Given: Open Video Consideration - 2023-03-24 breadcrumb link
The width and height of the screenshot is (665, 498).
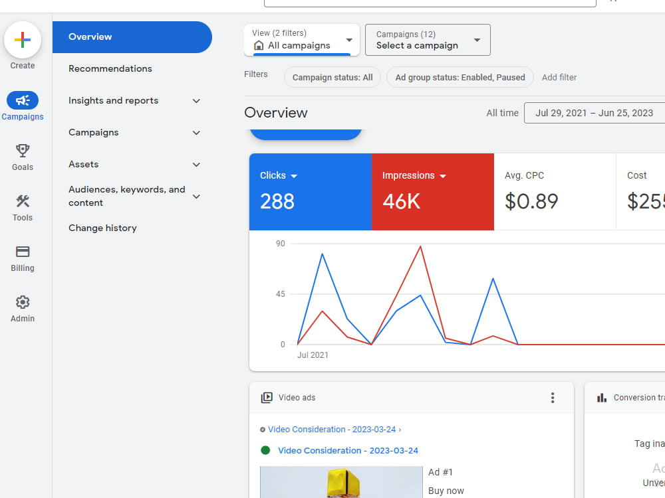Looking at the screenshot, I should [x=332, y=430].
